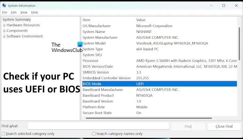
Task: Maximize the System Information window
Action: click(224, 6)
